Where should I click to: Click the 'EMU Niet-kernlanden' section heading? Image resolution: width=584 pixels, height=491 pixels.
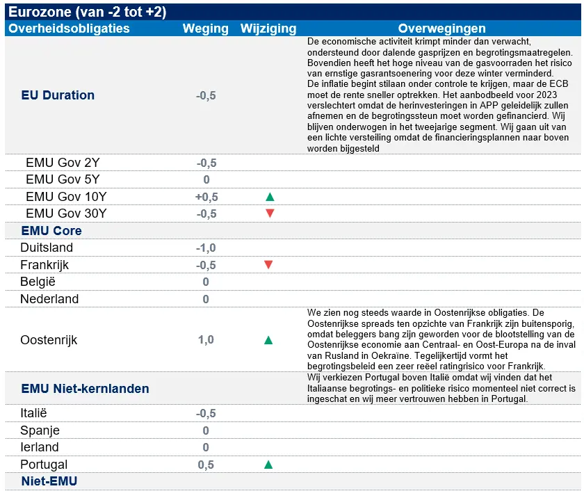pyautogui.click(x=85, y=389)
